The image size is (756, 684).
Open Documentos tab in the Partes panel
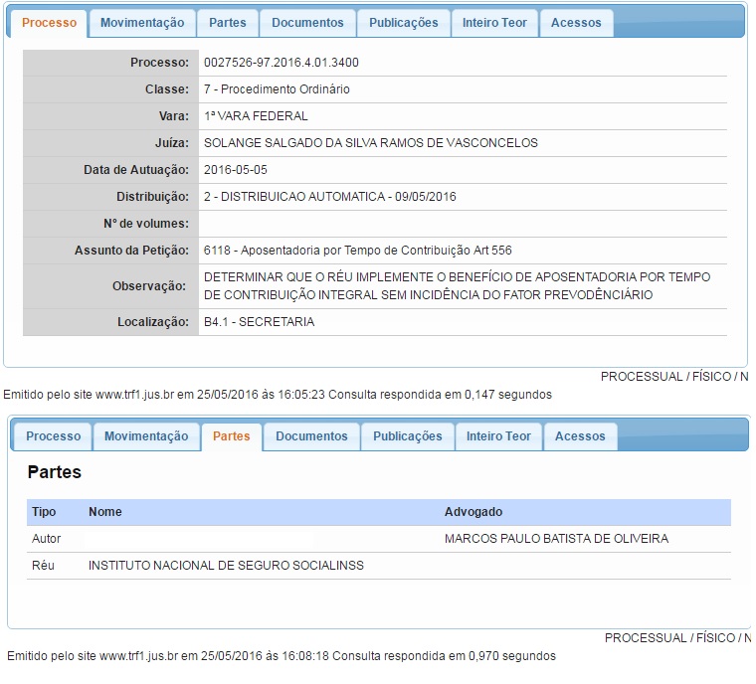pyautogui.click(x=311, y=436)
